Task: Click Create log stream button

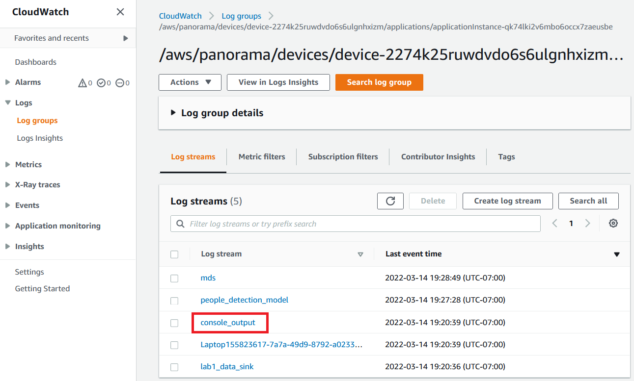Action: (x=507, y=201)
